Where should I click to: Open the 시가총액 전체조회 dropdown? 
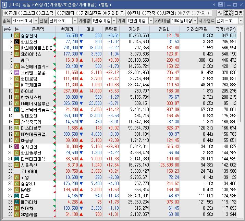coord(241,21)
